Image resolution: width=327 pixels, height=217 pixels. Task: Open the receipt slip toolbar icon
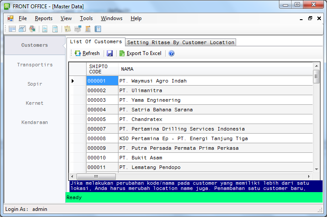pyautogui.click(x=45, y=29)
